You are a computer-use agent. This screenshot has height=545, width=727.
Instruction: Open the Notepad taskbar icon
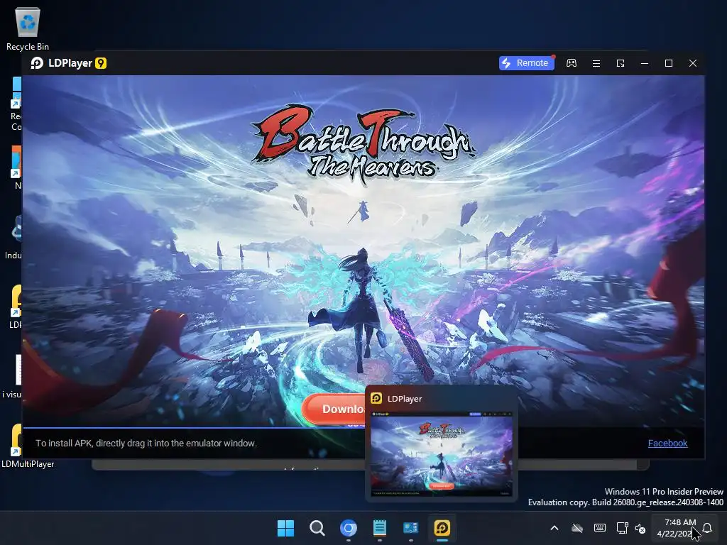point(380,528)
